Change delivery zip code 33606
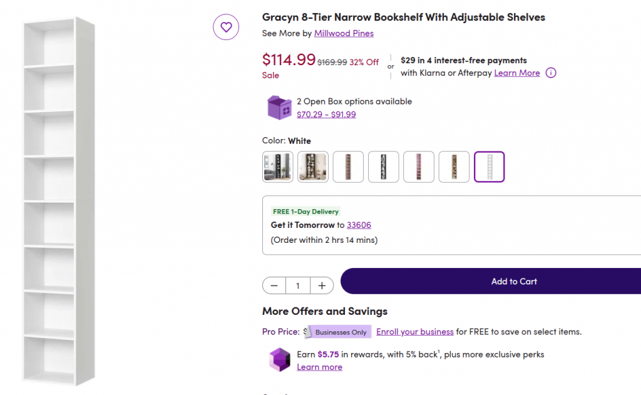The image size is (641, 395). pos(359,225)
